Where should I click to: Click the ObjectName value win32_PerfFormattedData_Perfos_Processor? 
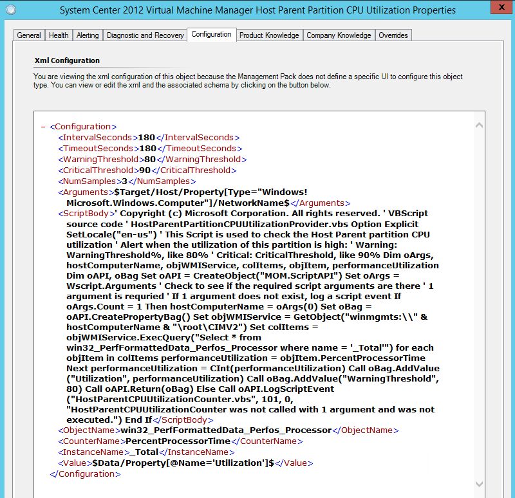click(227, 430)
